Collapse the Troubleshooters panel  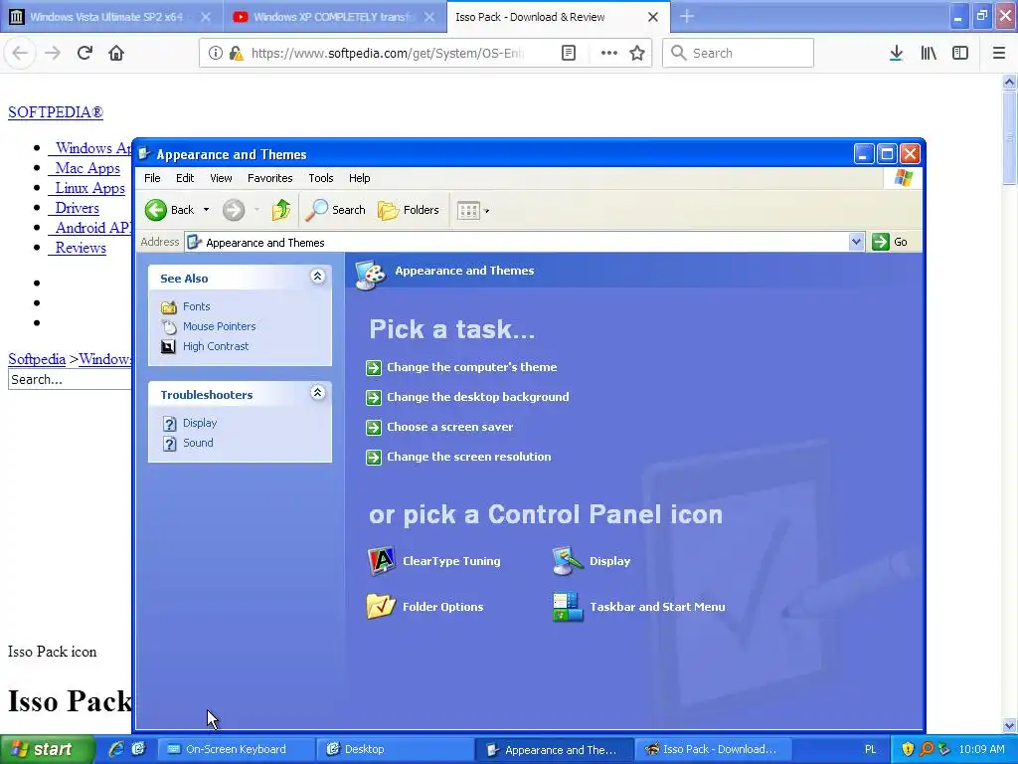click(x=317, y=393)
